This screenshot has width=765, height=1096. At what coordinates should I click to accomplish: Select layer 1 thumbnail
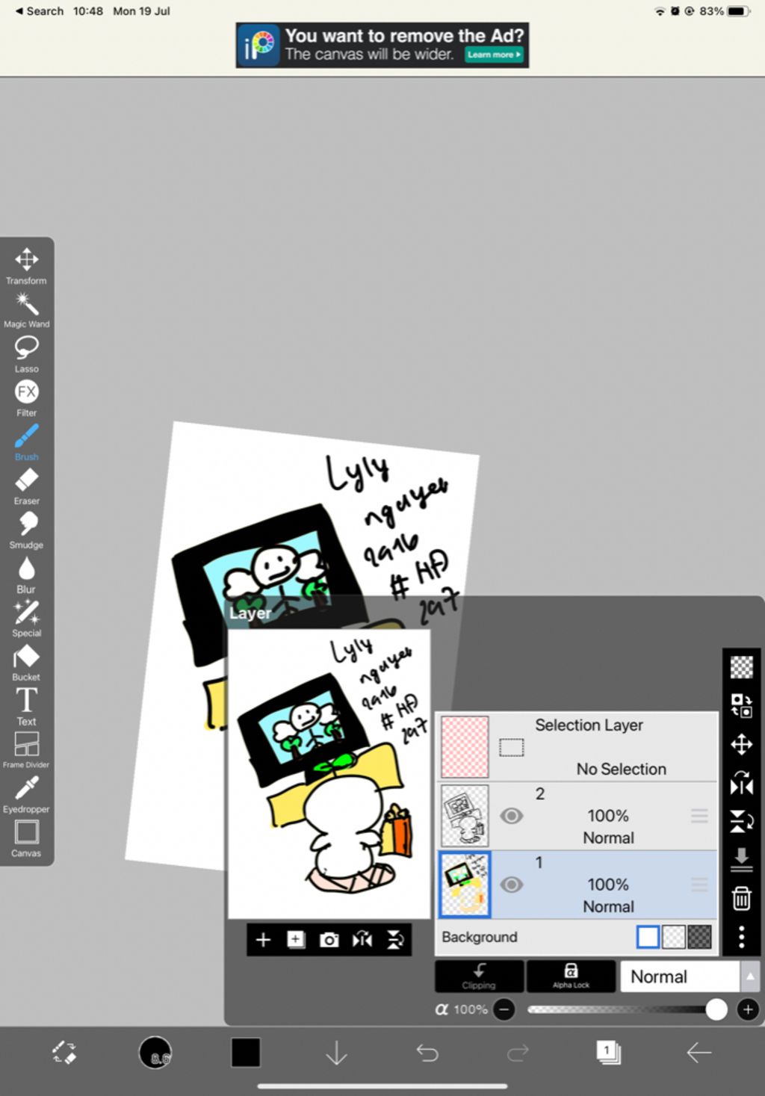click(465, 885)
